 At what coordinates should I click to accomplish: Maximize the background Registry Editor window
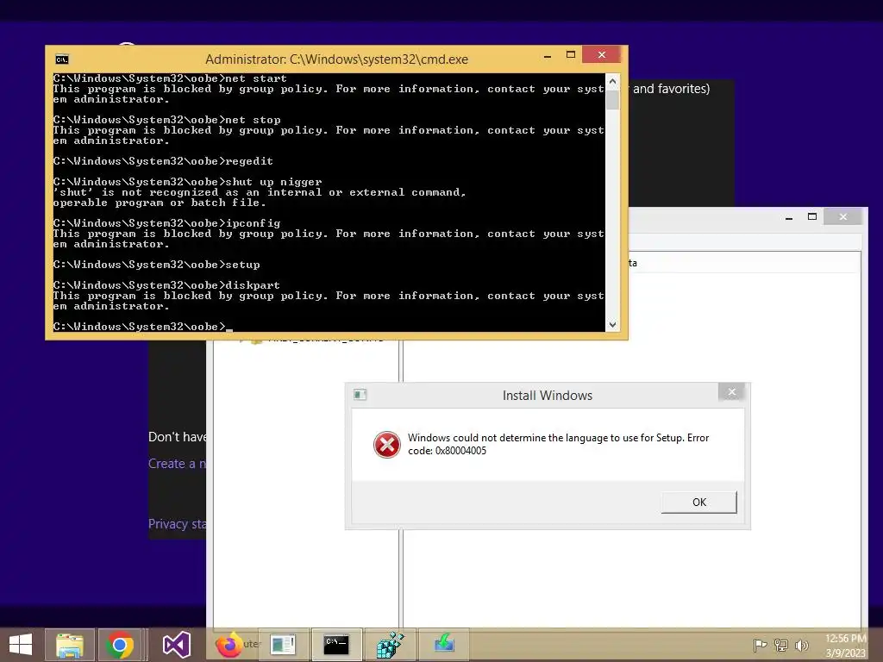[x=812, y=216]
